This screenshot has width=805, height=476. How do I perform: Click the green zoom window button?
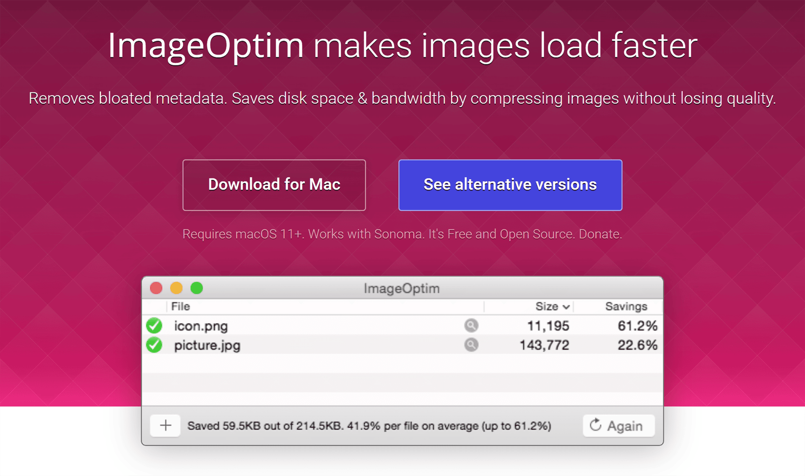(x=197, y=288)
